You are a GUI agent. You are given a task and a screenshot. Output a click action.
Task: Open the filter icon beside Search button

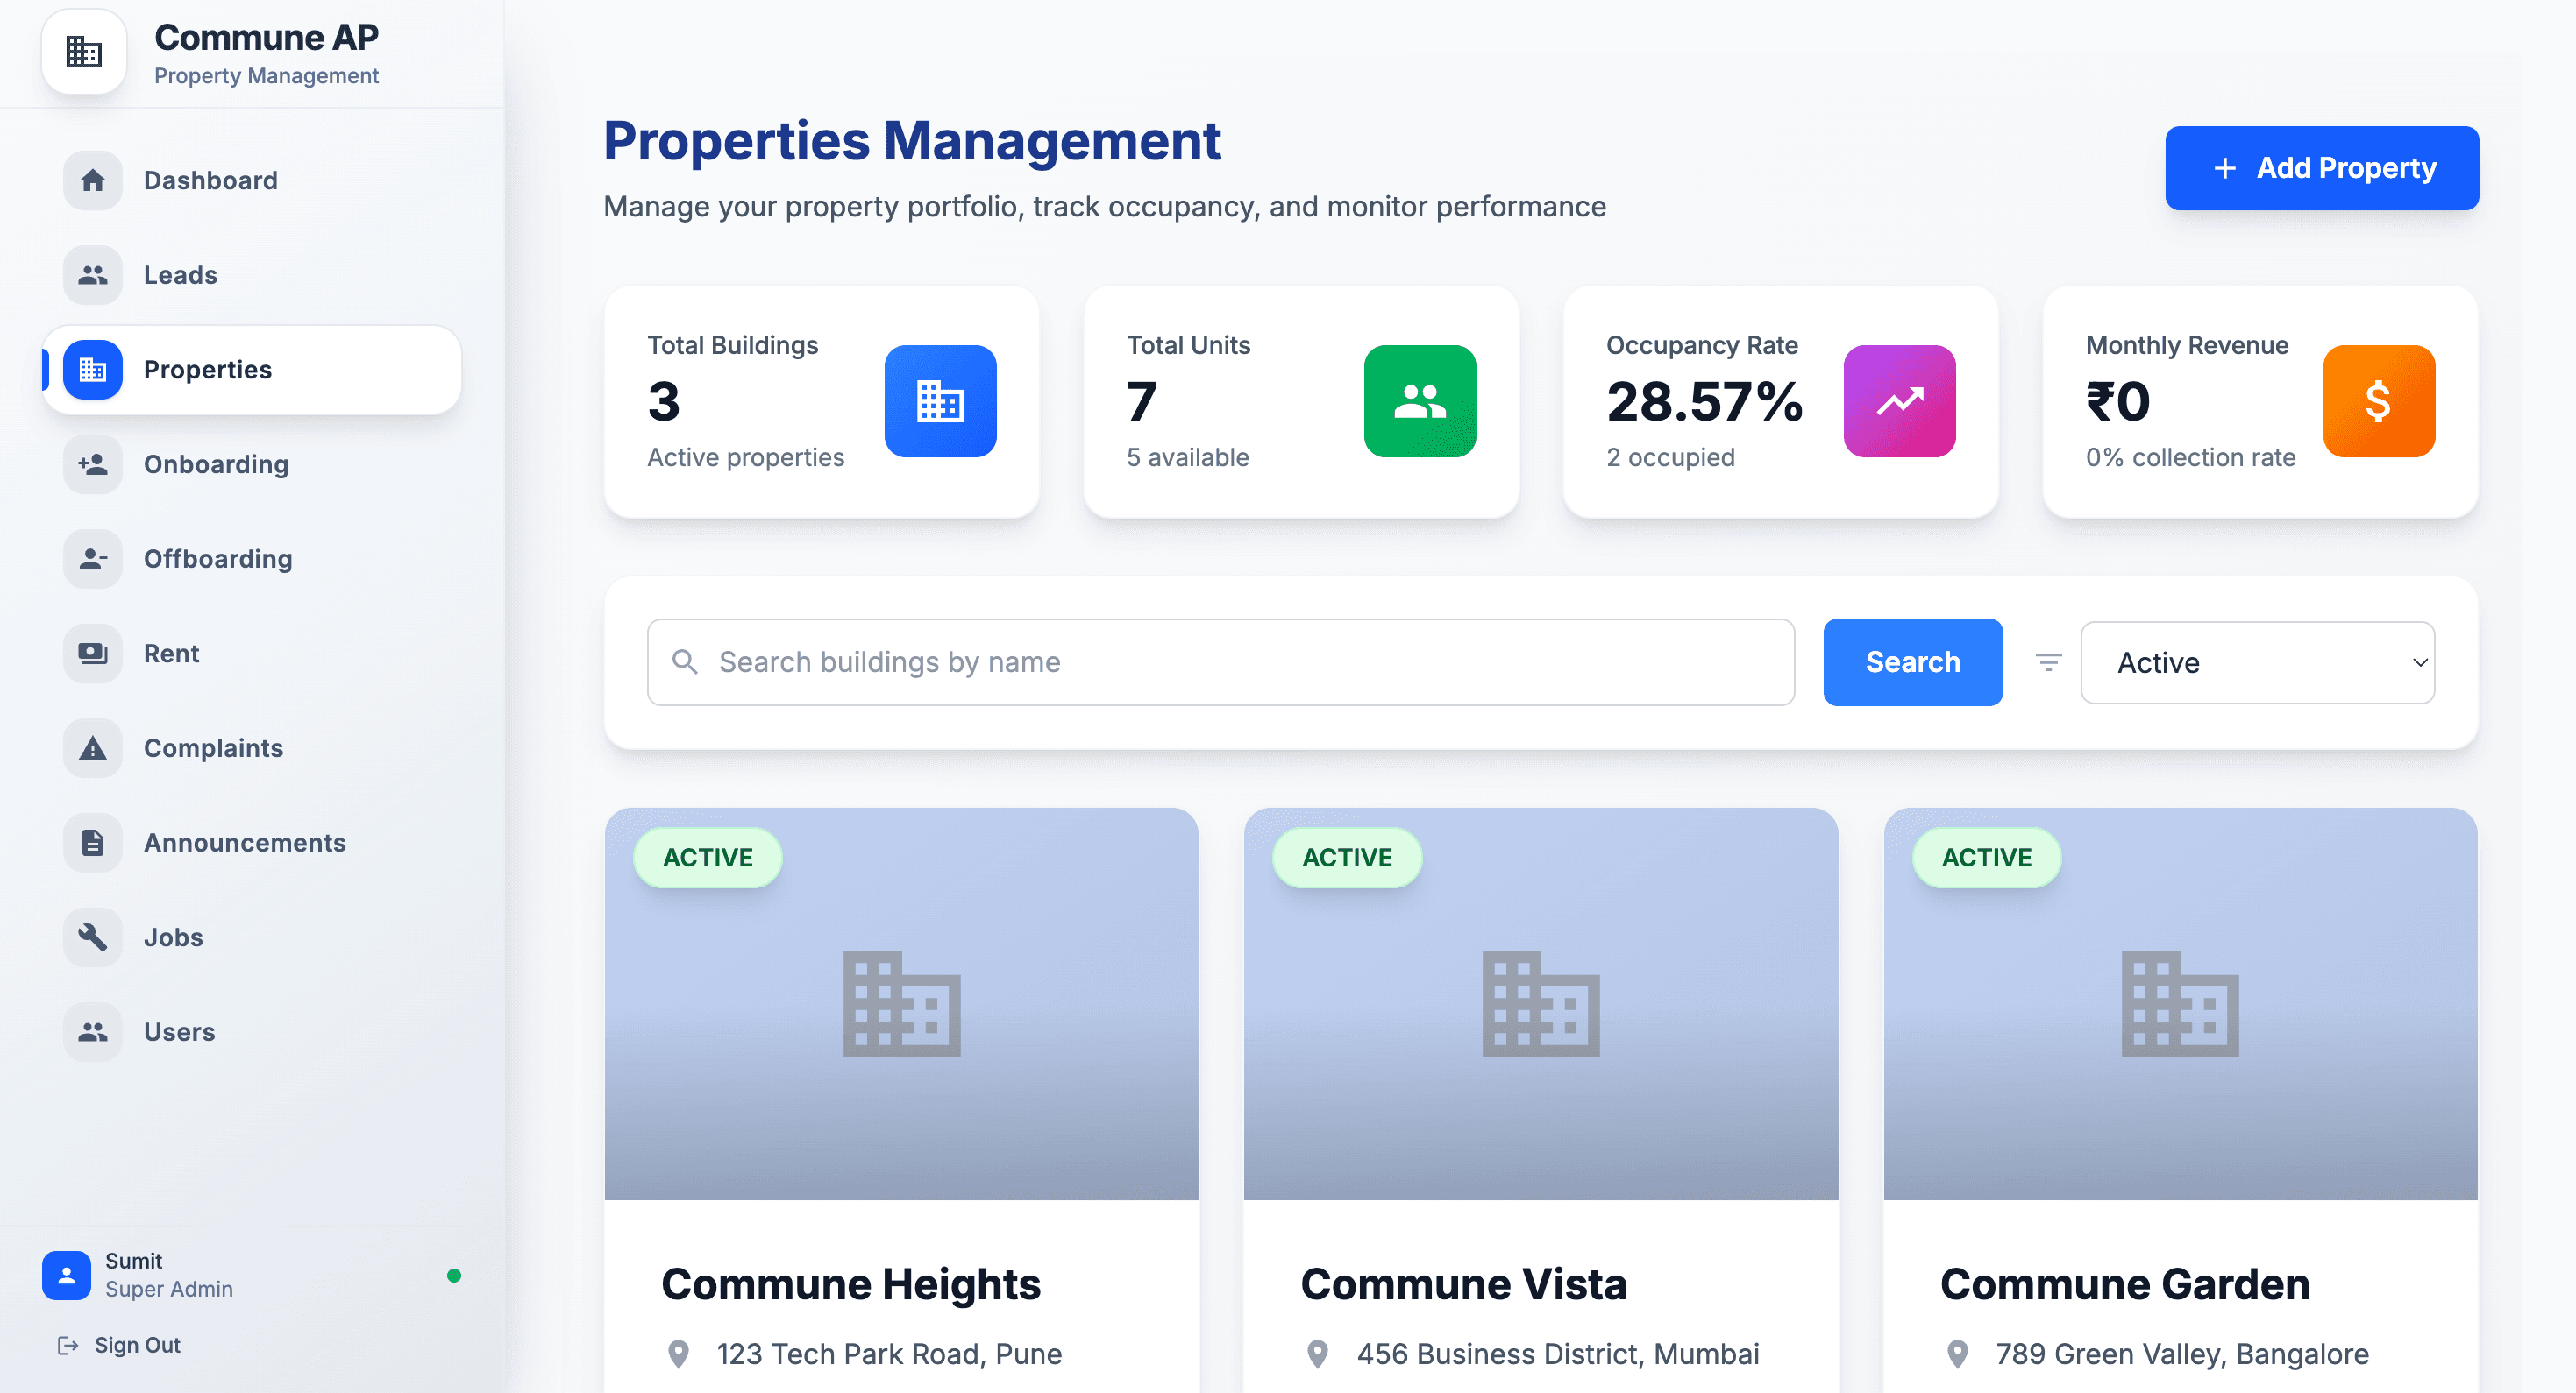tap(2047, 661)
